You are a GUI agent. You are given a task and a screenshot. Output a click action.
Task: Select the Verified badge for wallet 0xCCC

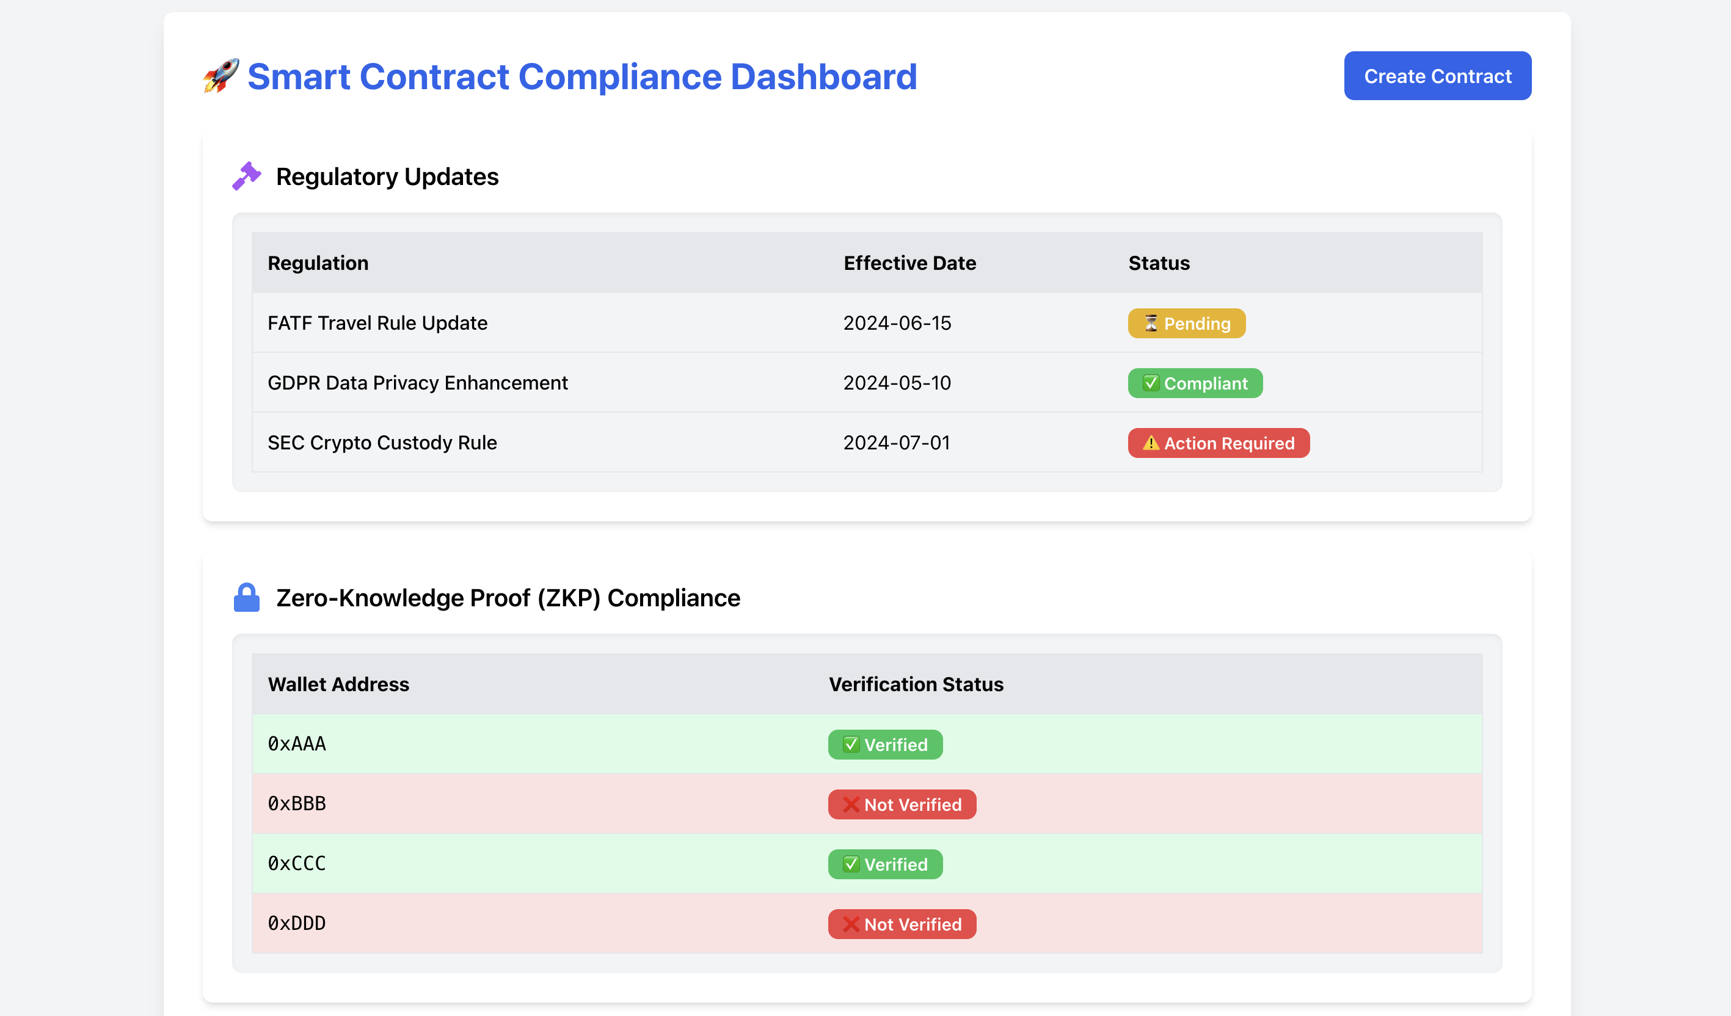tap(884, 865)
